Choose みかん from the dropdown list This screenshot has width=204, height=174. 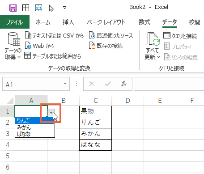click(35, 127)
